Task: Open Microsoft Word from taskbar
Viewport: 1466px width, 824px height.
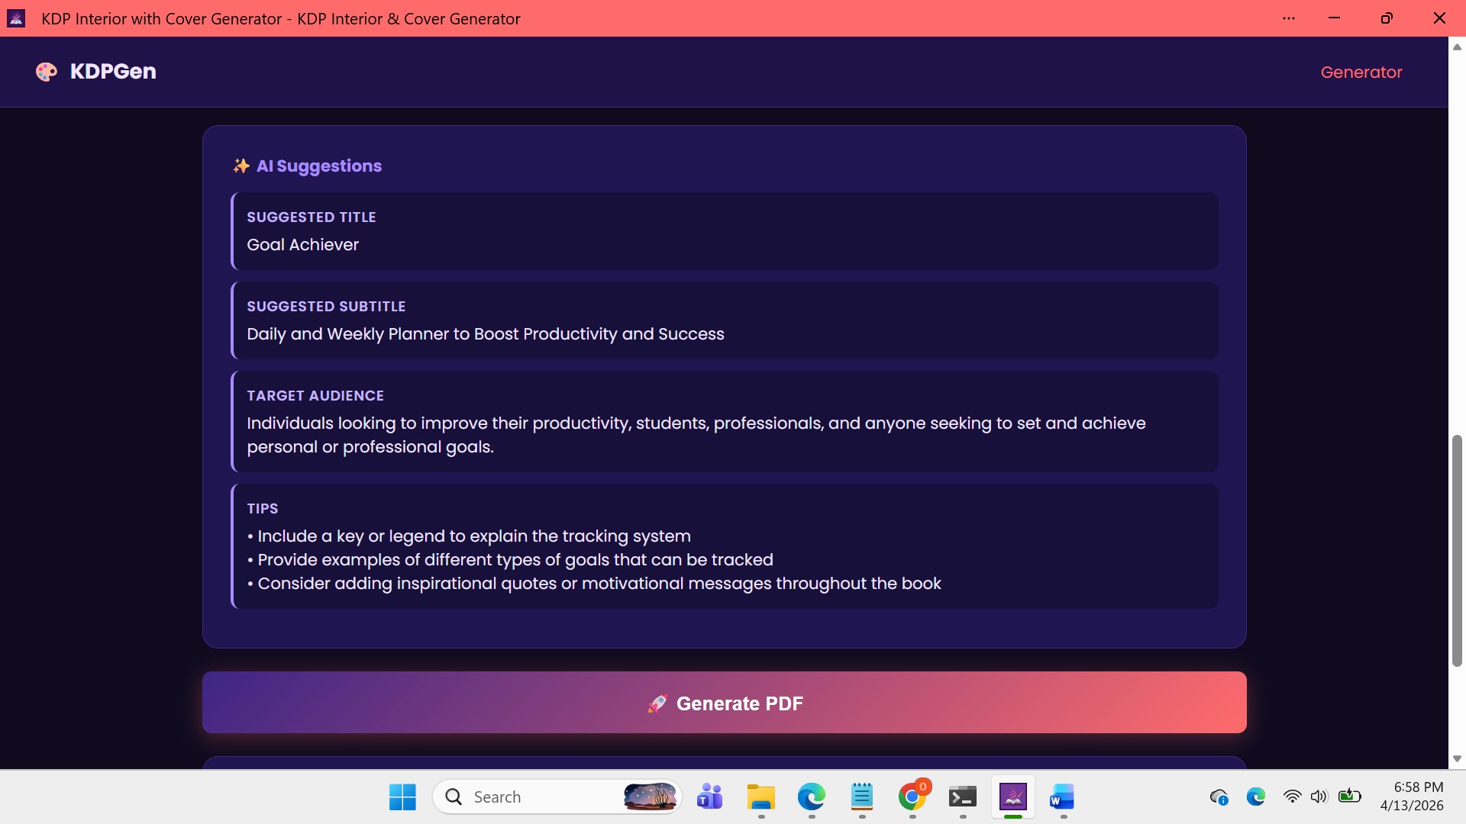Action: (1062, 797)
